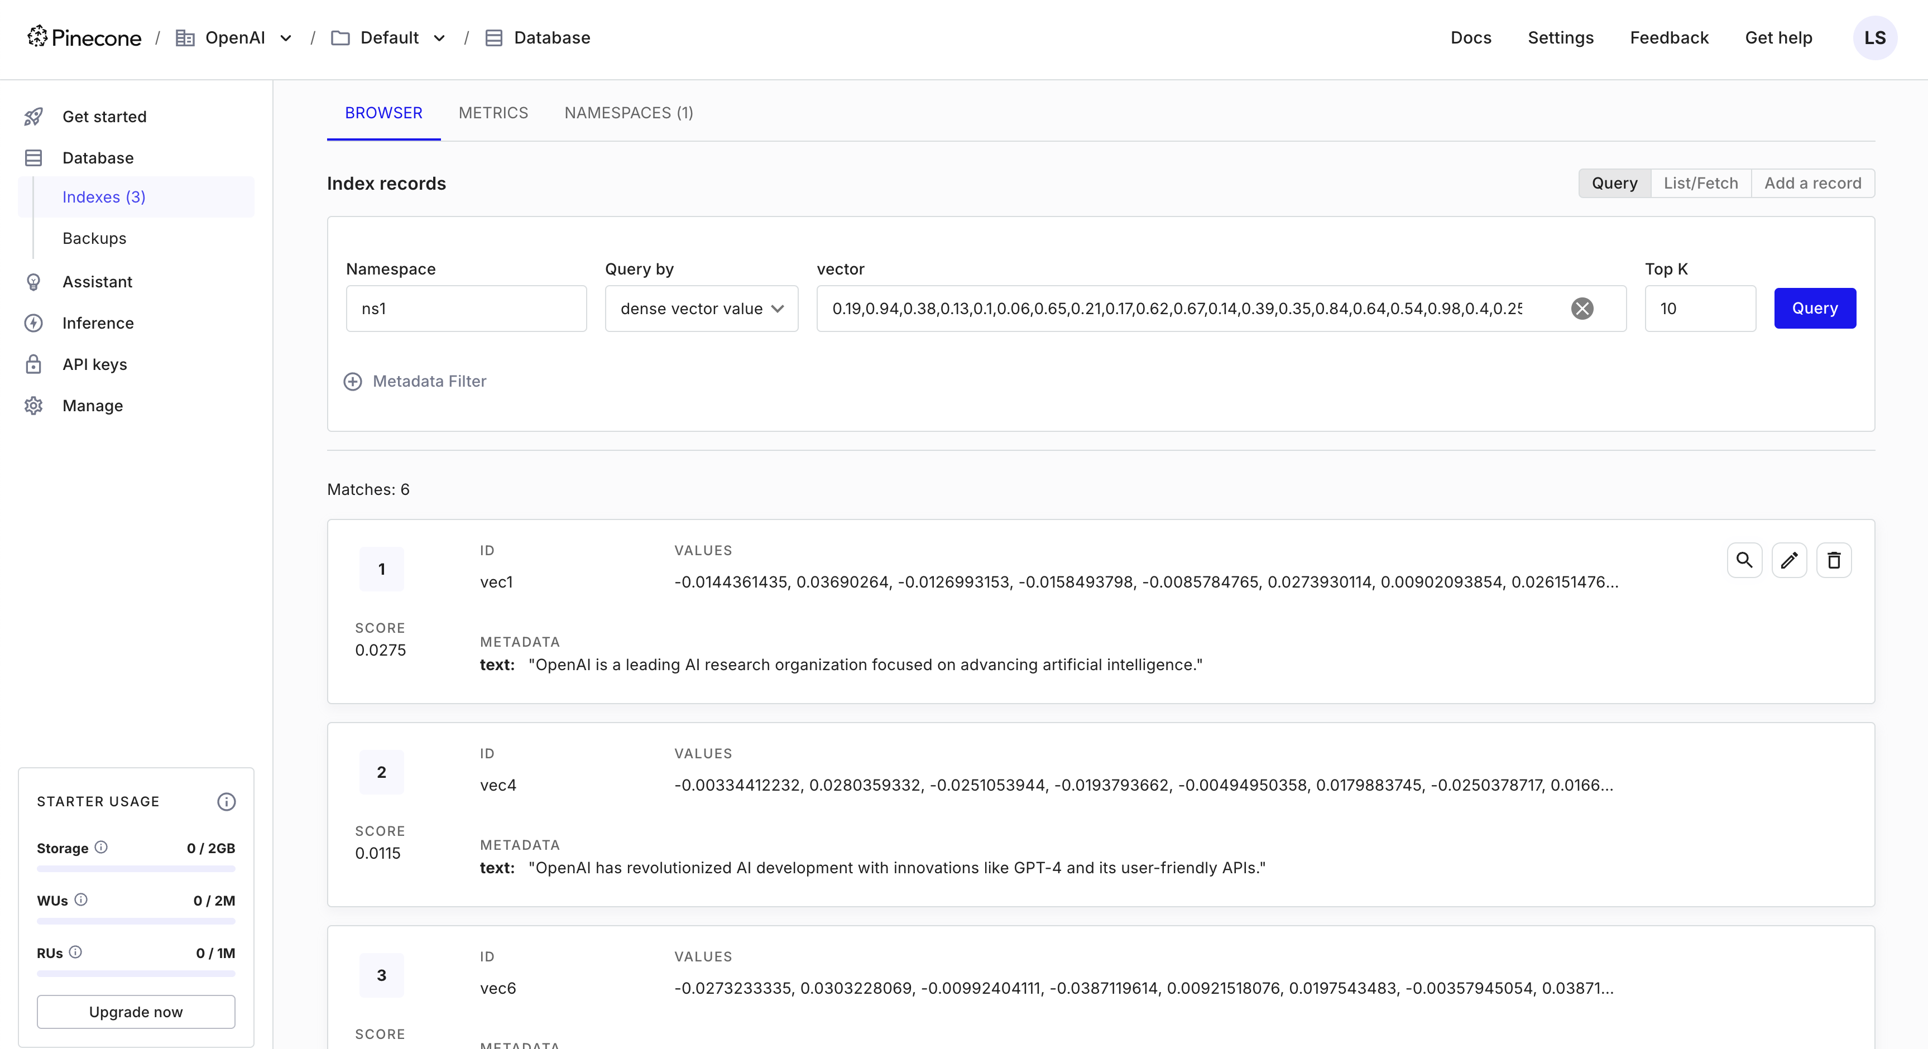Image resolution: width=1928 pixels, height=1049 pixels.
Task: Open Get started via the rocket icon
Action: (x=33, y=117)
